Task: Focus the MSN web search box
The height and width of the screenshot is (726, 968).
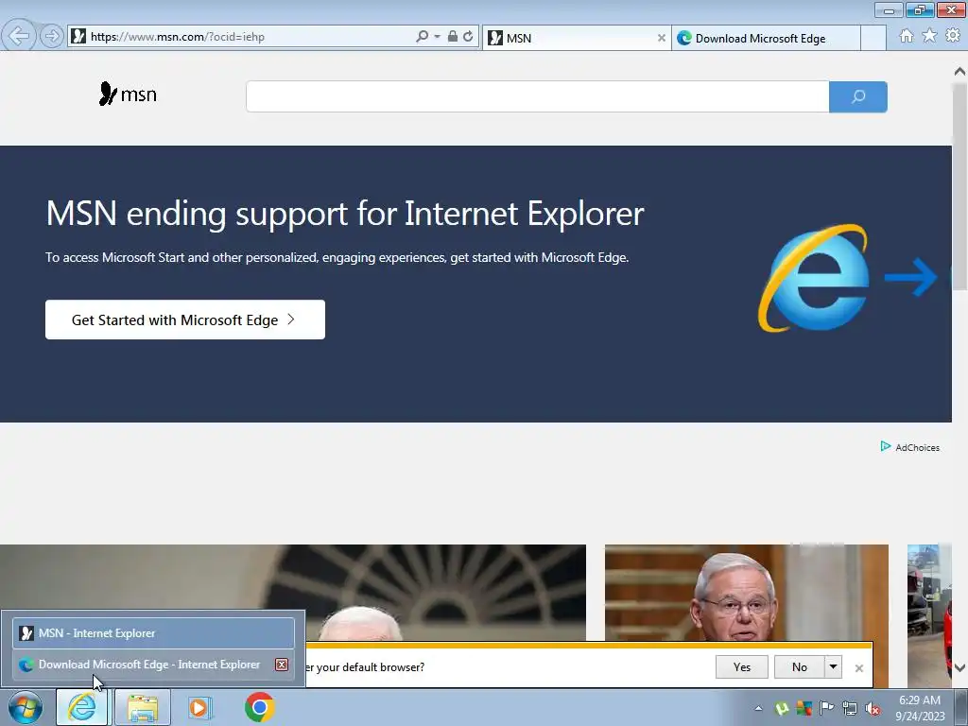Action: point(537,96)
